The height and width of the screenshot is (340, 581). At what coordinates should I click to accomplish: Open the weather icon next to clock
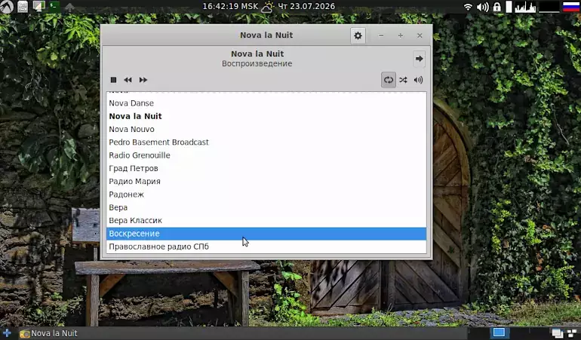pyautogui.click(x=268, y=7)
